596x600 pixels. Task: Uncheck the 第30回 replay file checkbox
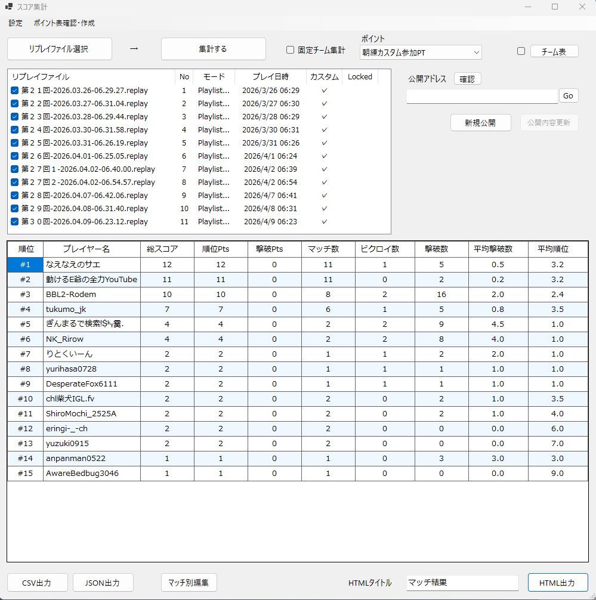[x=14, y=221]
